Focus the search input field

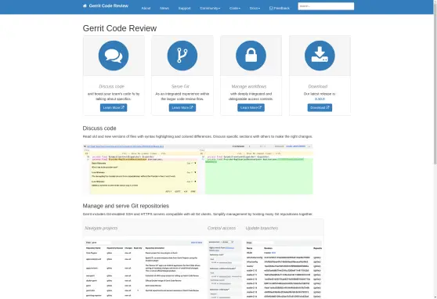click(326, 6)
